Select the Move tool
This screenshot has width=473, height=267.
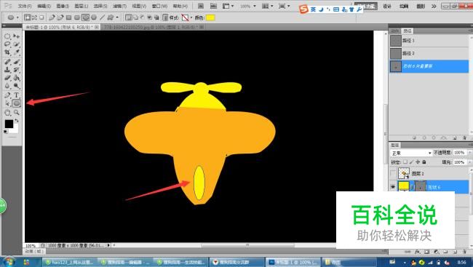(x=17, y=36)
